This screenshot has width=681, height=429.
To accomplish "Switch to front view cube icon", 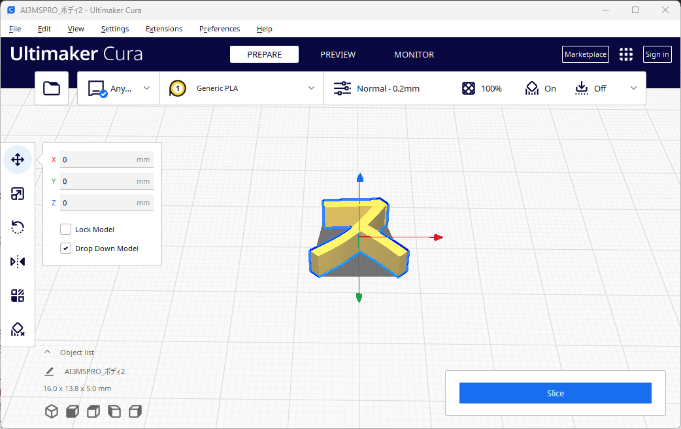I will pos(73,411).
